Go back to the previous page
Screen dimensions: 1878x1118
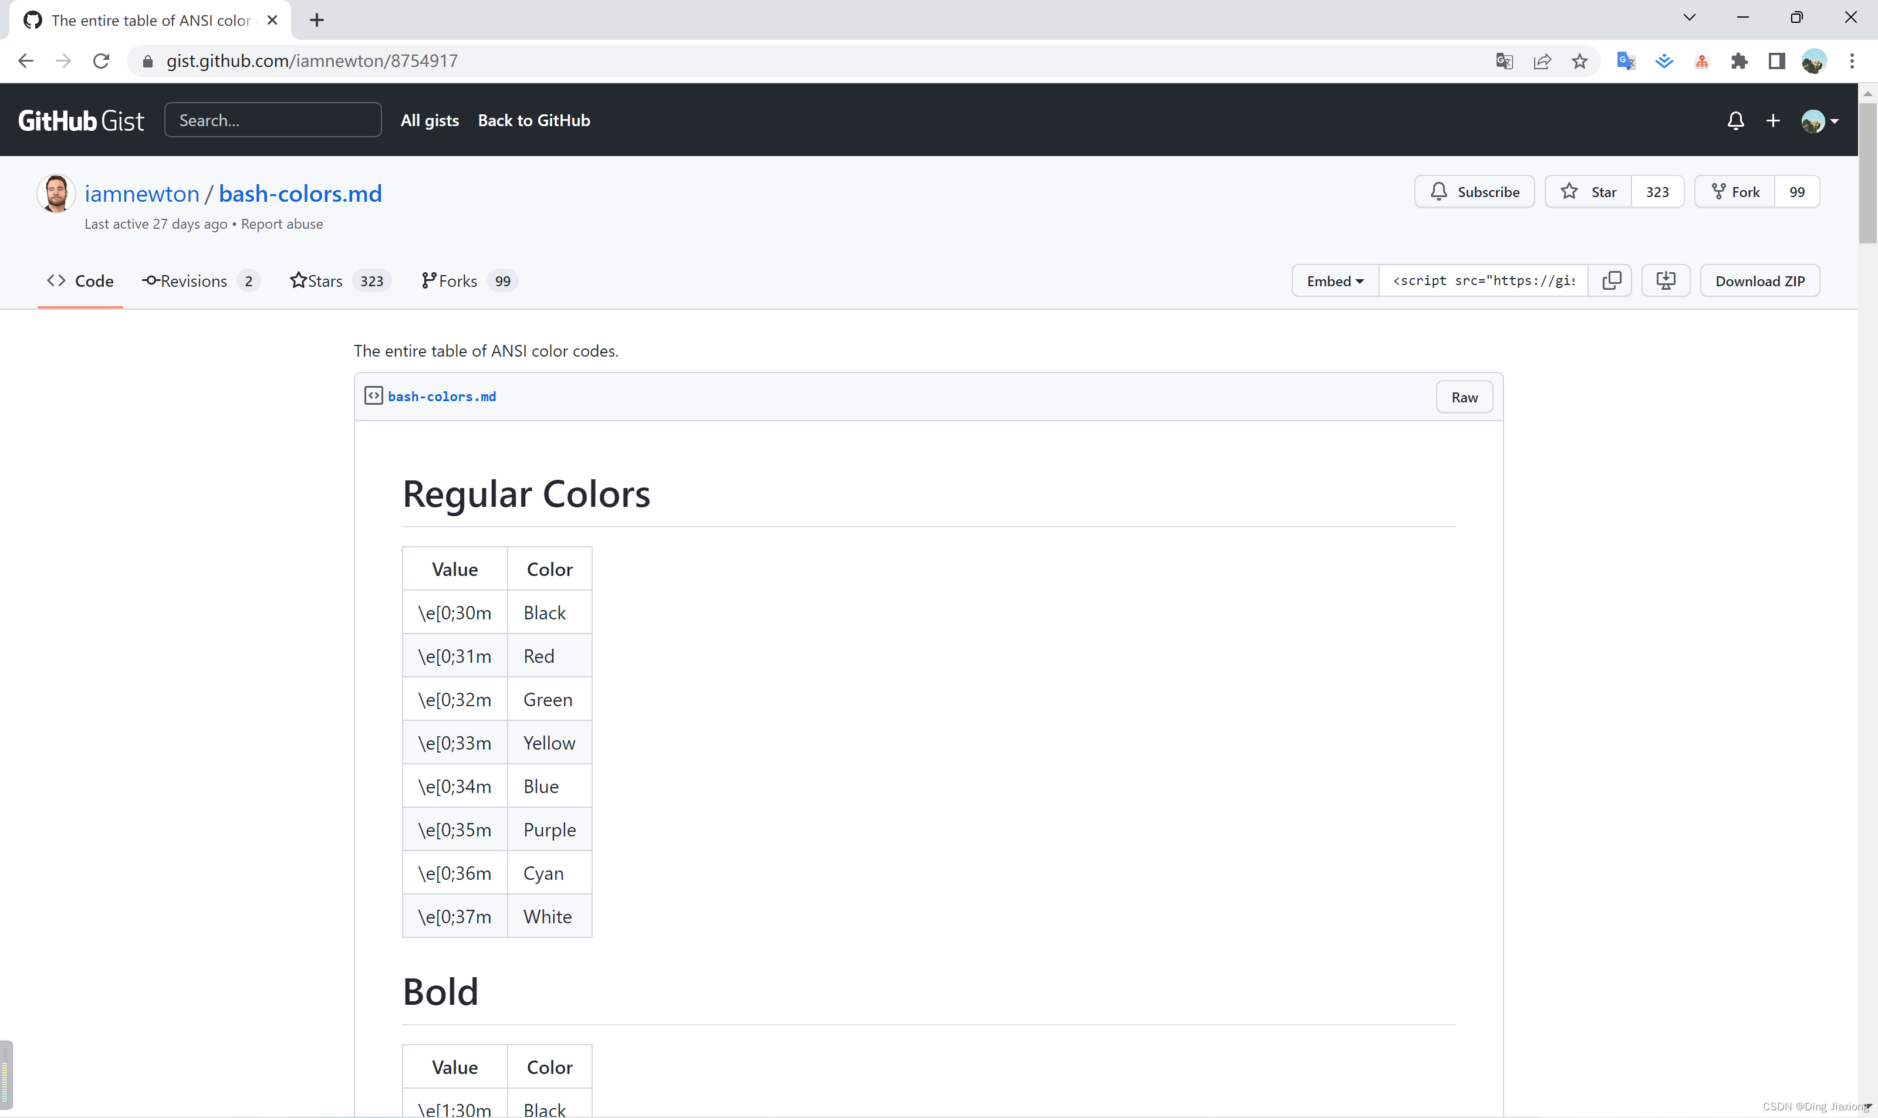(x=26, y=61)
